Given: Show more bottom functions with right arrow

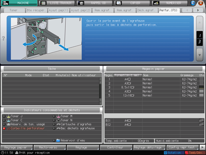Looking at the screenshot, I should pyautogui.click(x=202, y=147).
